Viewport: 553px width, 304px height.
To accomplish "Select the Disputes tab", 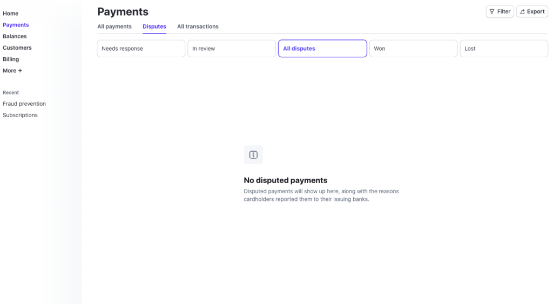I will [x=154, y=26].
